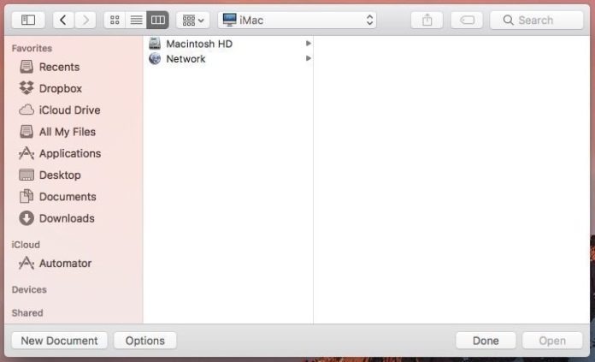The height and width of the screenshot is (362, 595).
Task: Open Recents in the sidebar
Action: 60,67
